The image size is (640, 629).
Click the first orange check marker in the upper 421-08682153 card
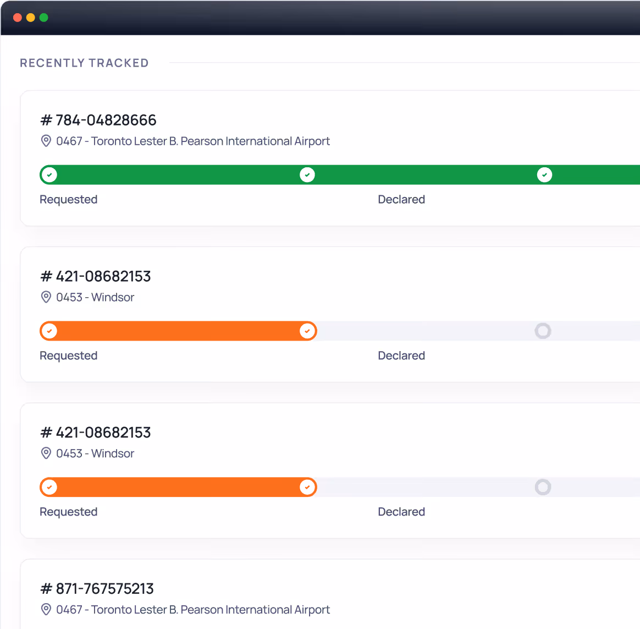tap(49, 331)
